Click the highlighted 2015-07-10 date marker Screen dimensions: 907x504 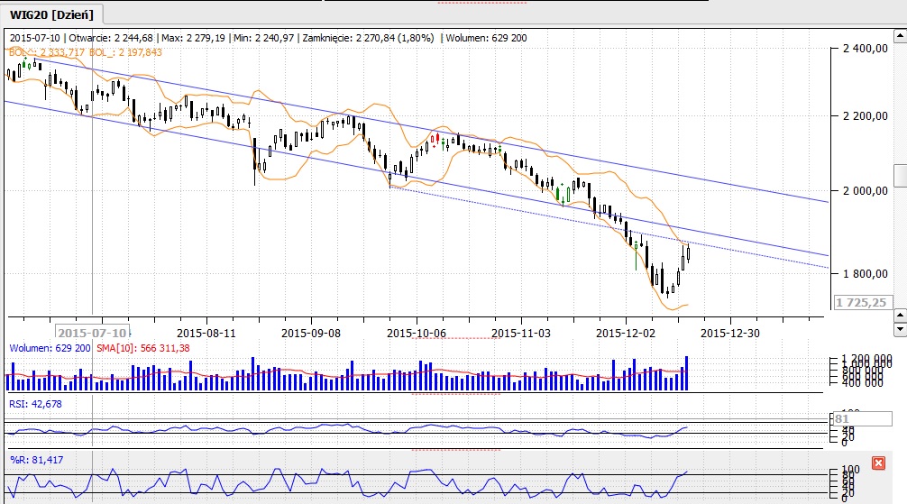click(91, 332)
